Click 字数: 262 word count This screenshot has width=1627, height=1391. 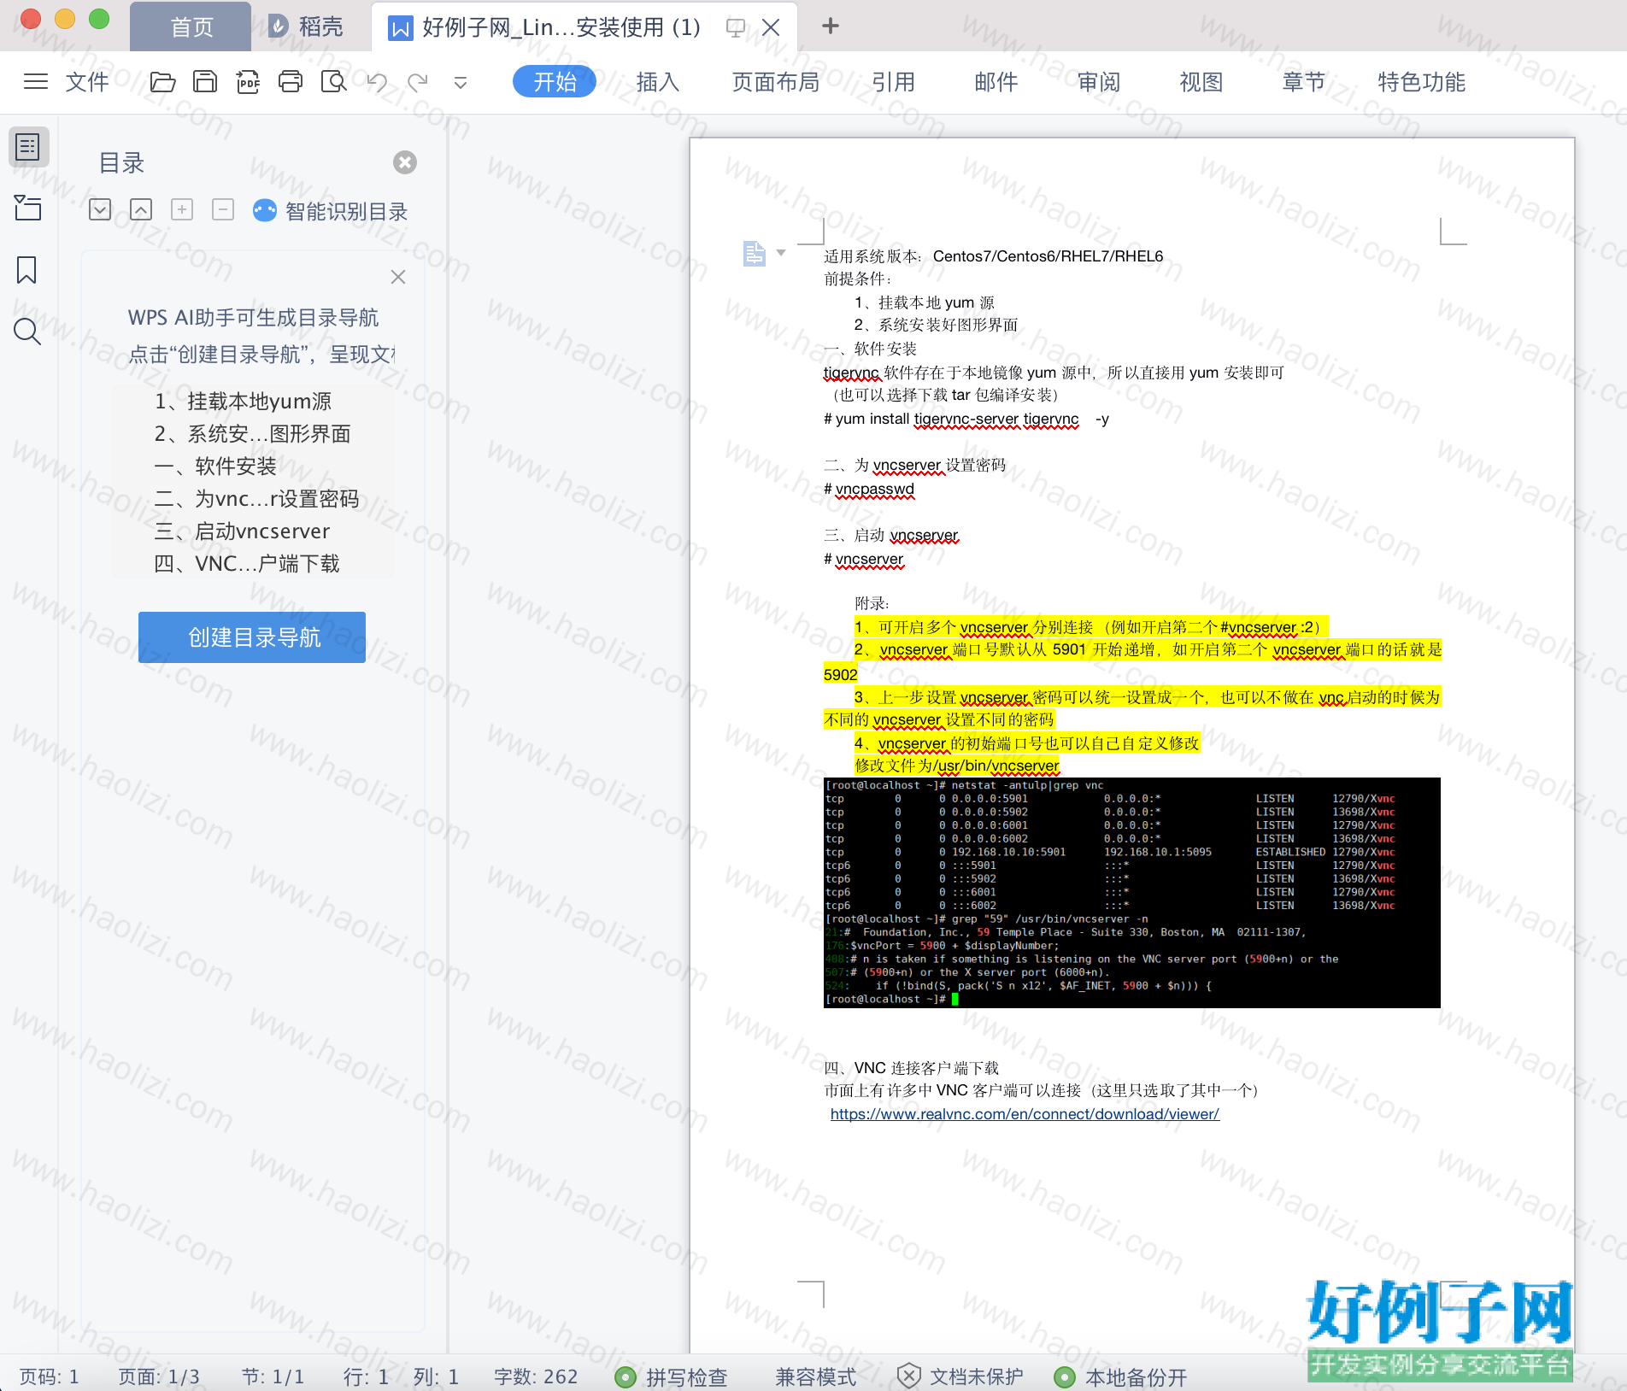(x=536, y=1376)
